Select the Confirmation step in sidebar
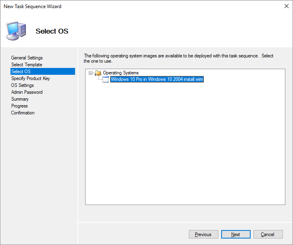 point(23,113)
